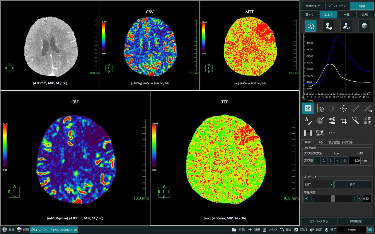The image size is (375, 234).
Task: Click the magic wand tool
Action: pyautogui.click(x=356, y=121)
